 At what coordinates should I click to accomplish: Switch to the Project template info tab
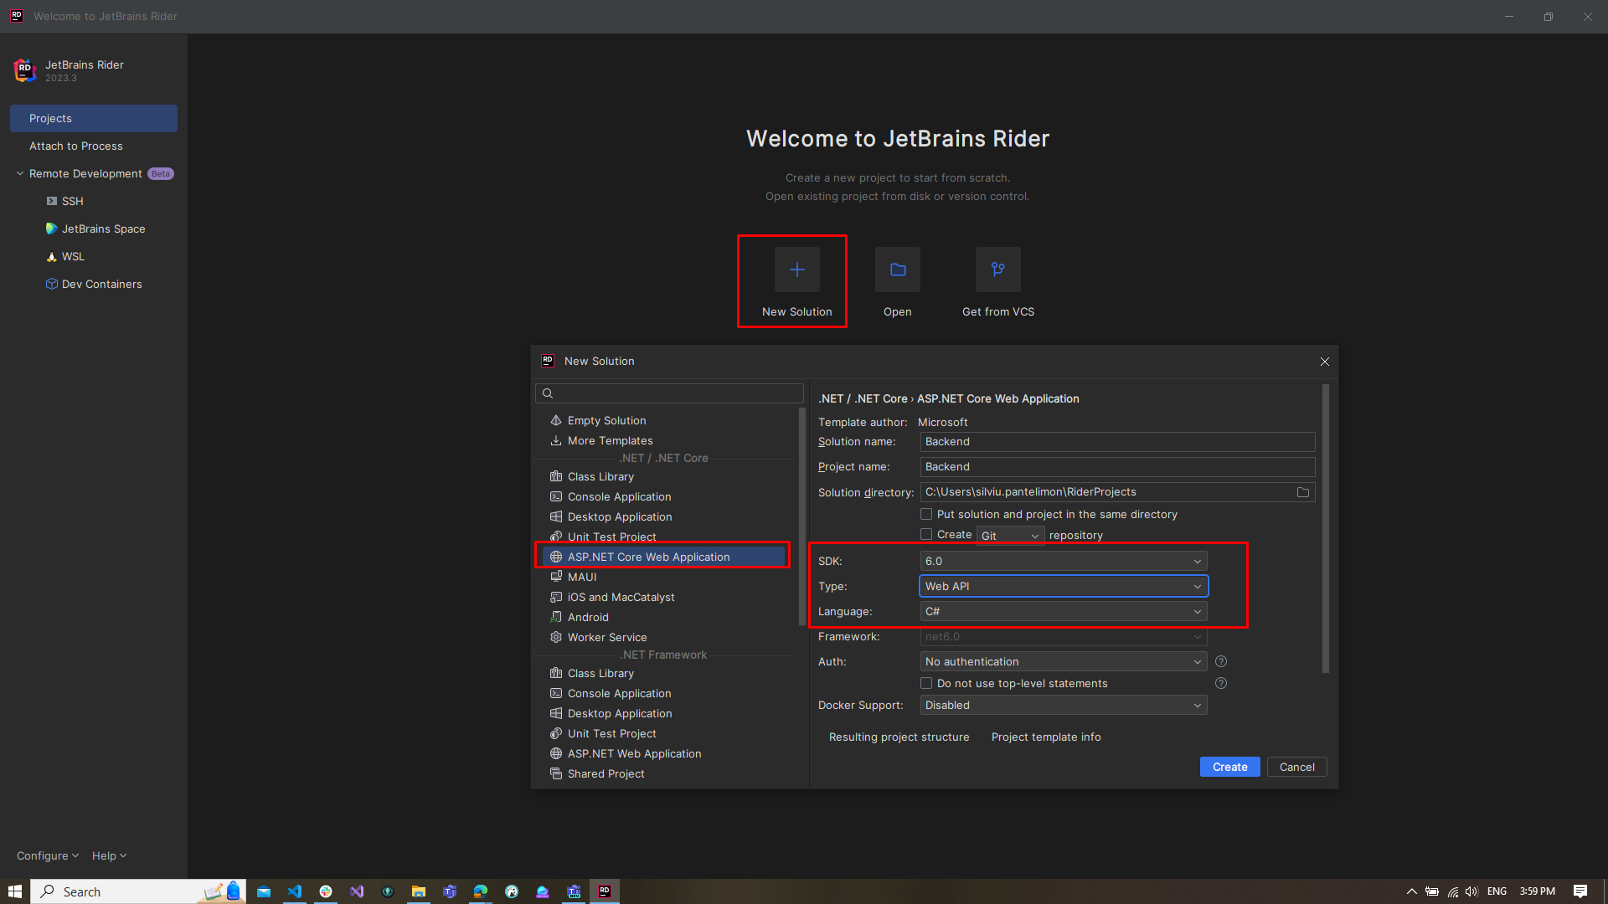(1045, 737)
